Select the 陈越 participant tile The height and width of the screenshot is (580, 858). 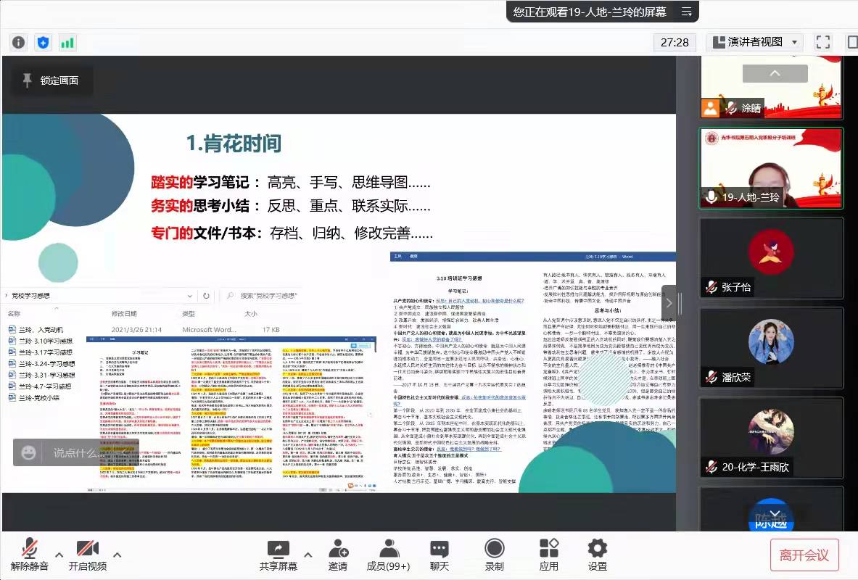[x=771, y=509]
